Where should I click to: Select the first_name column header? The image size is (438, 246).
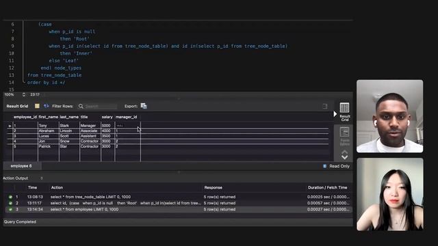[49, 117]
